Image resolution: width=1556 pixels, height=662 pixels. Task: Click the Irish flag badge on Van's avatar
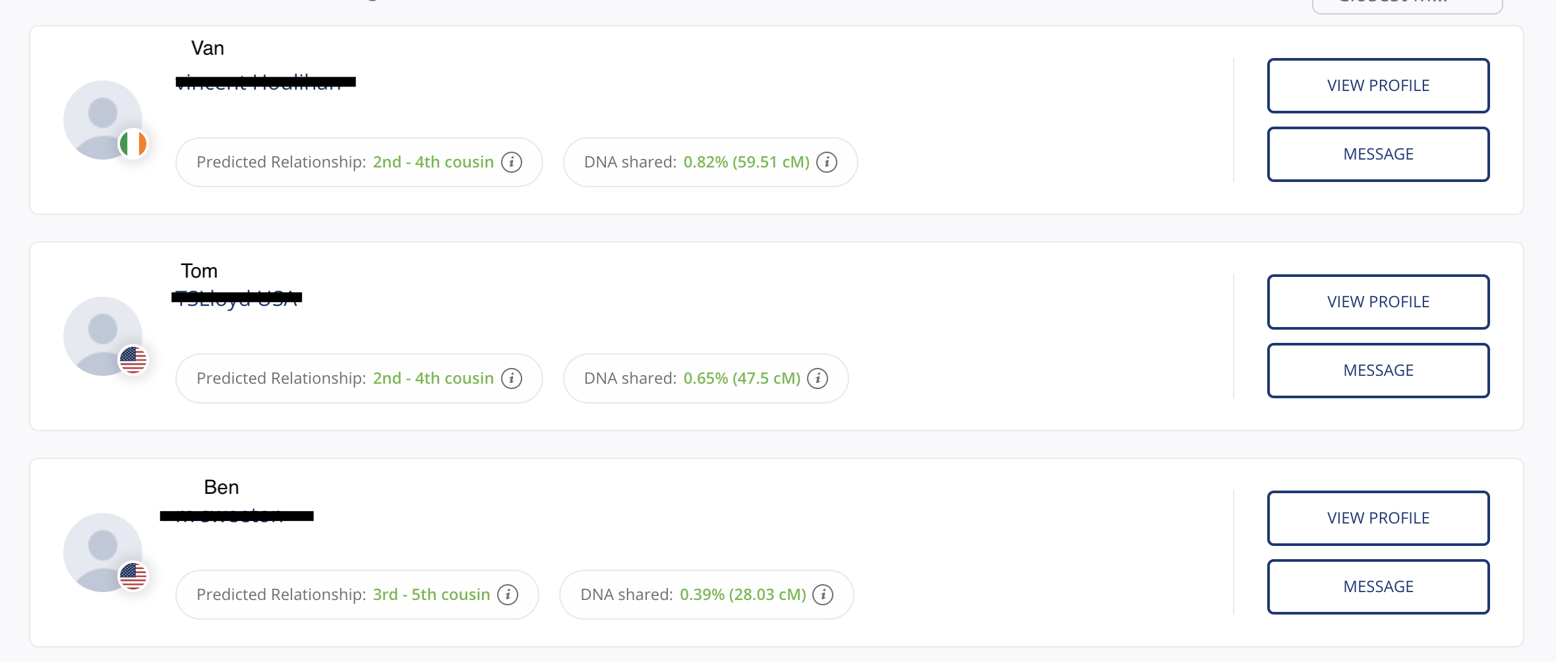point(133,144)
